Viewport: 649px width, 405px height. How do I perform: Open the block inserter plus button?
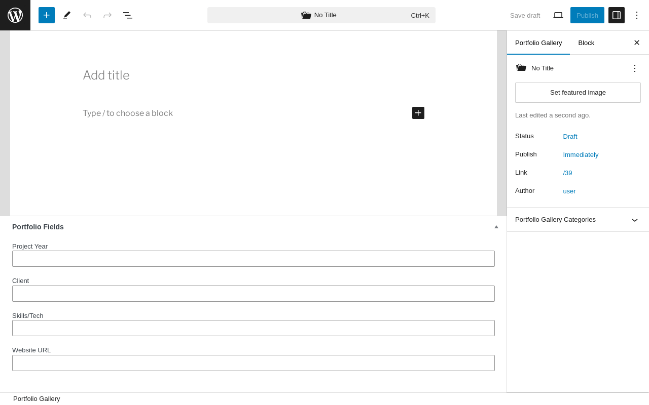47,15
